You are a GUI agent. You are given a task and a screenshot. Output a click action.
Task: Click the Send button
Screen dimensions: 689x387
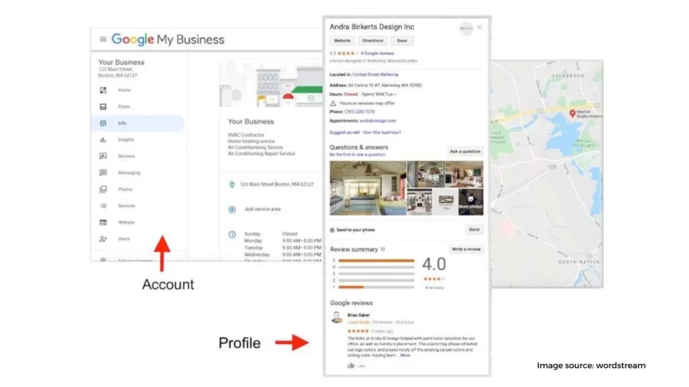click(x=474, y=230)
